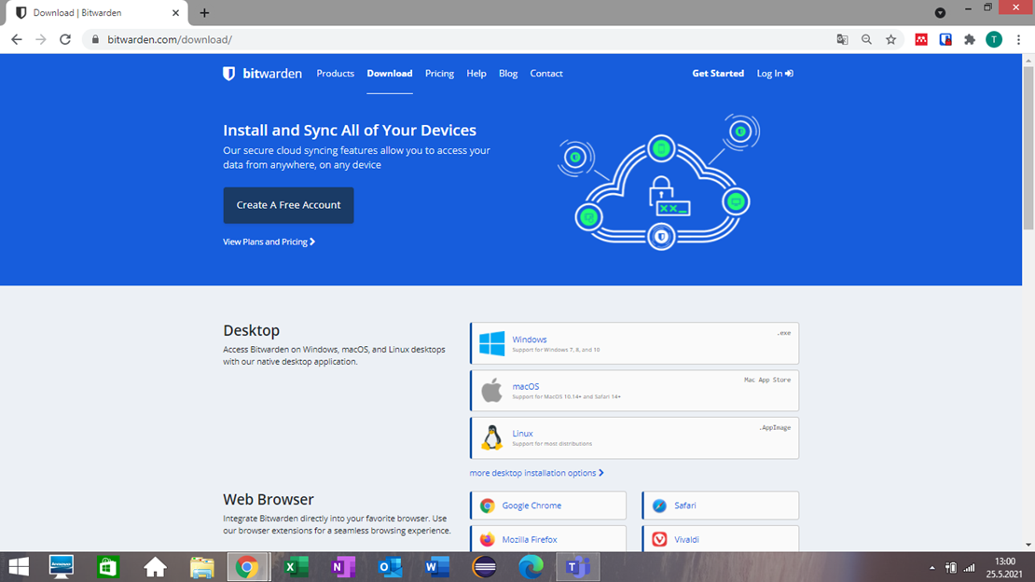The image size is (1035, 582).
Task: Open Excel from the taskbar
Action: (297, 567)
